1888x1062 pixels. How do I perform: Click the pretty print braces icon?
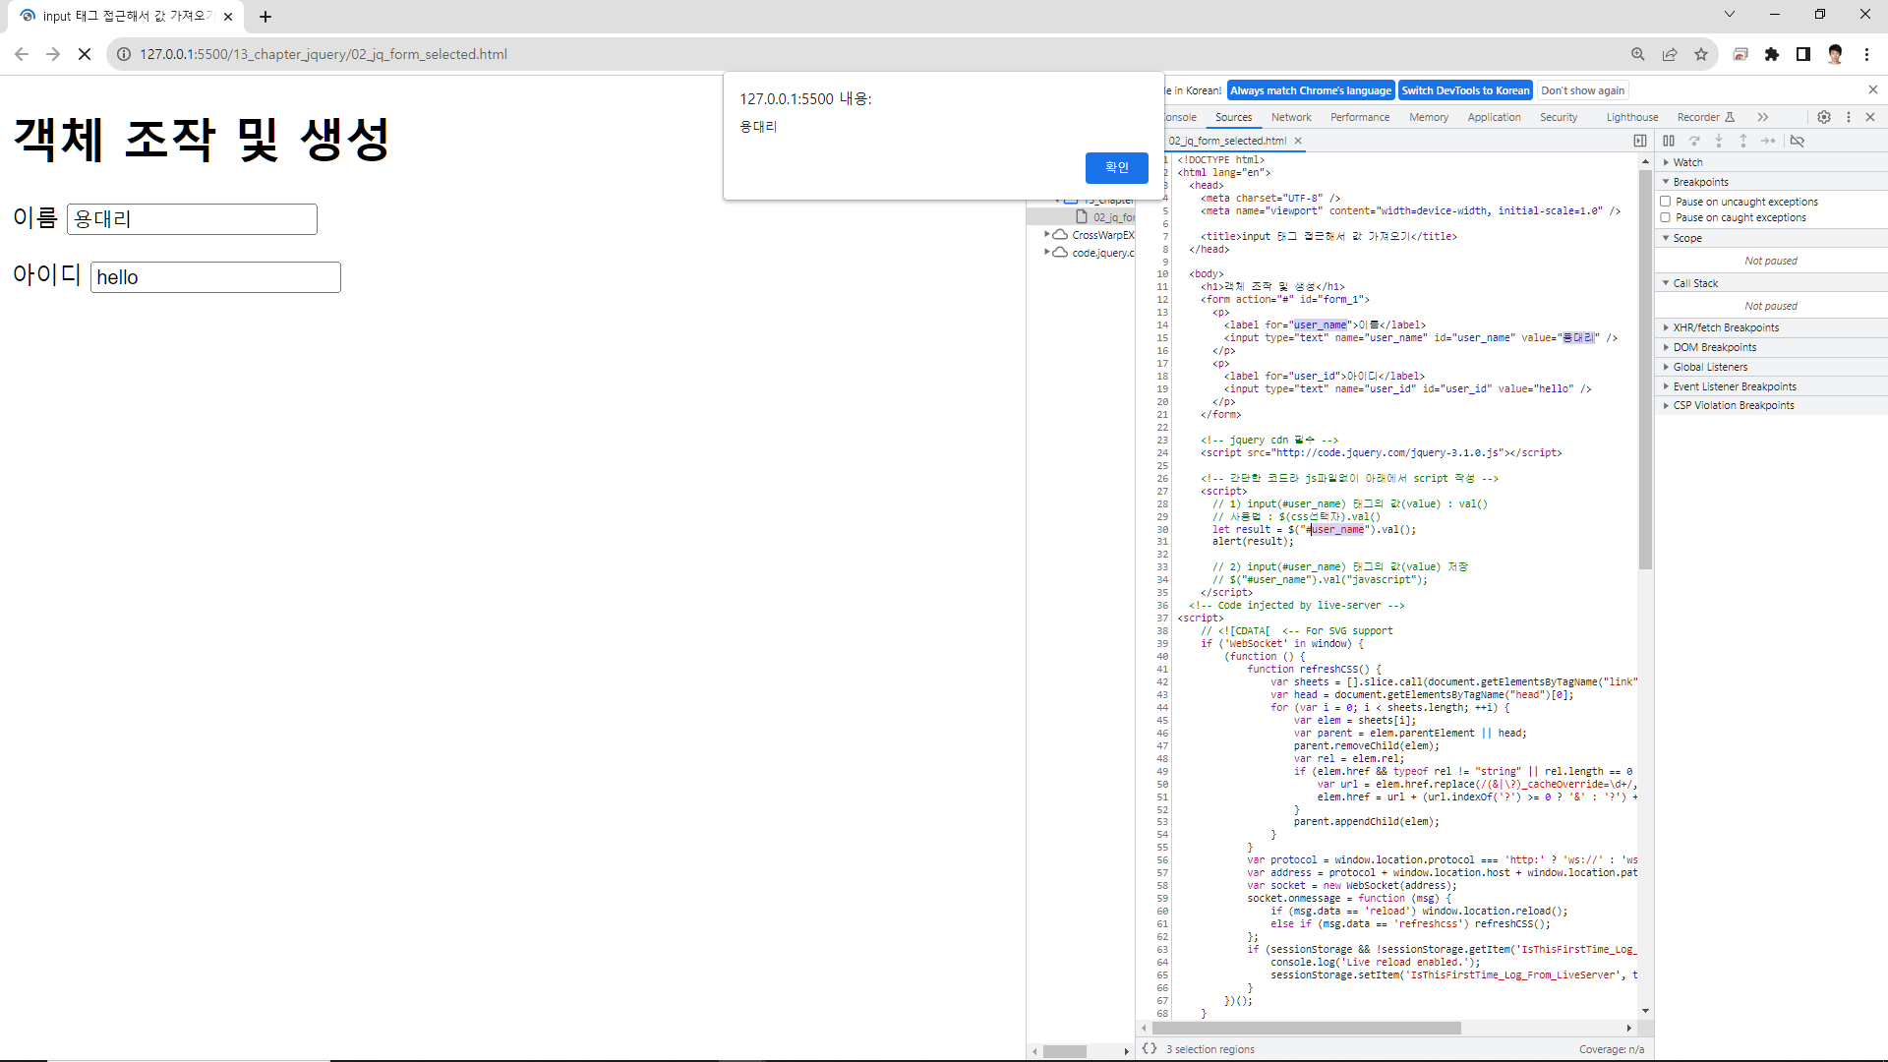click(1150, 1048)
